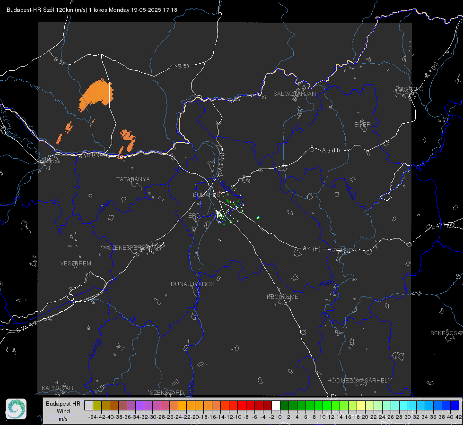Click the HODMEZOVASARHELY city label
Image resolution: width=463 pixels, height=425 pixels.
pyautogui.click(x=359, y=381)
